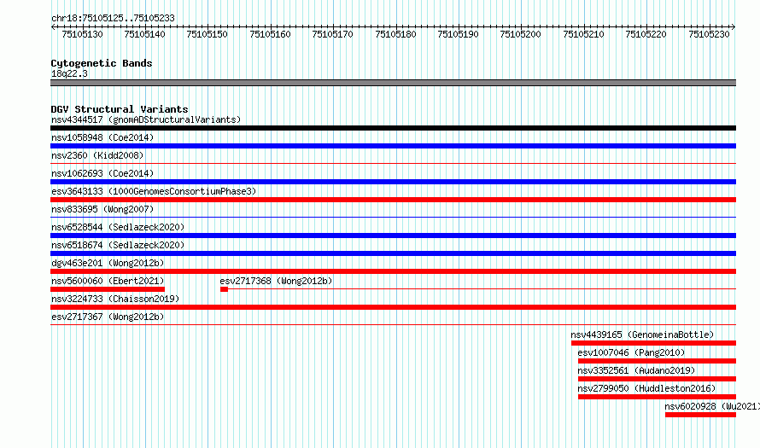
Task: Click the nsv5600060 (Ebert2021) label
Action: (108, 281)
